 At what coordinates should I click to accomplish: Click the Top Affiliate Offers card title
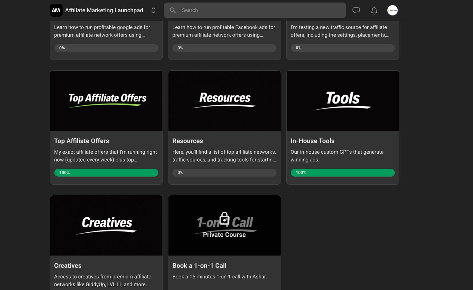pyautogui.click(x=82, y=141)
